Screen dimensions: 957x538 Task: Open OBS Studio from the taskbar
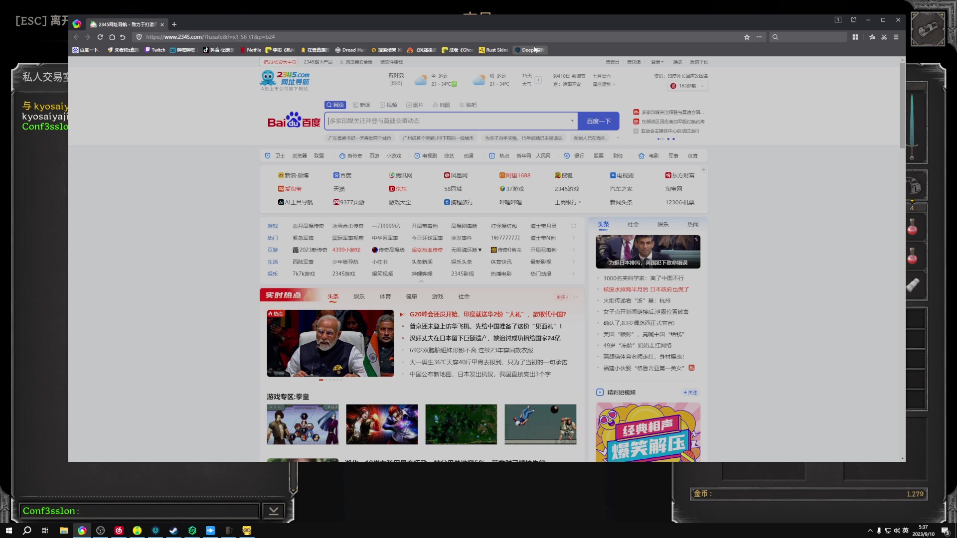click(100, 531)
